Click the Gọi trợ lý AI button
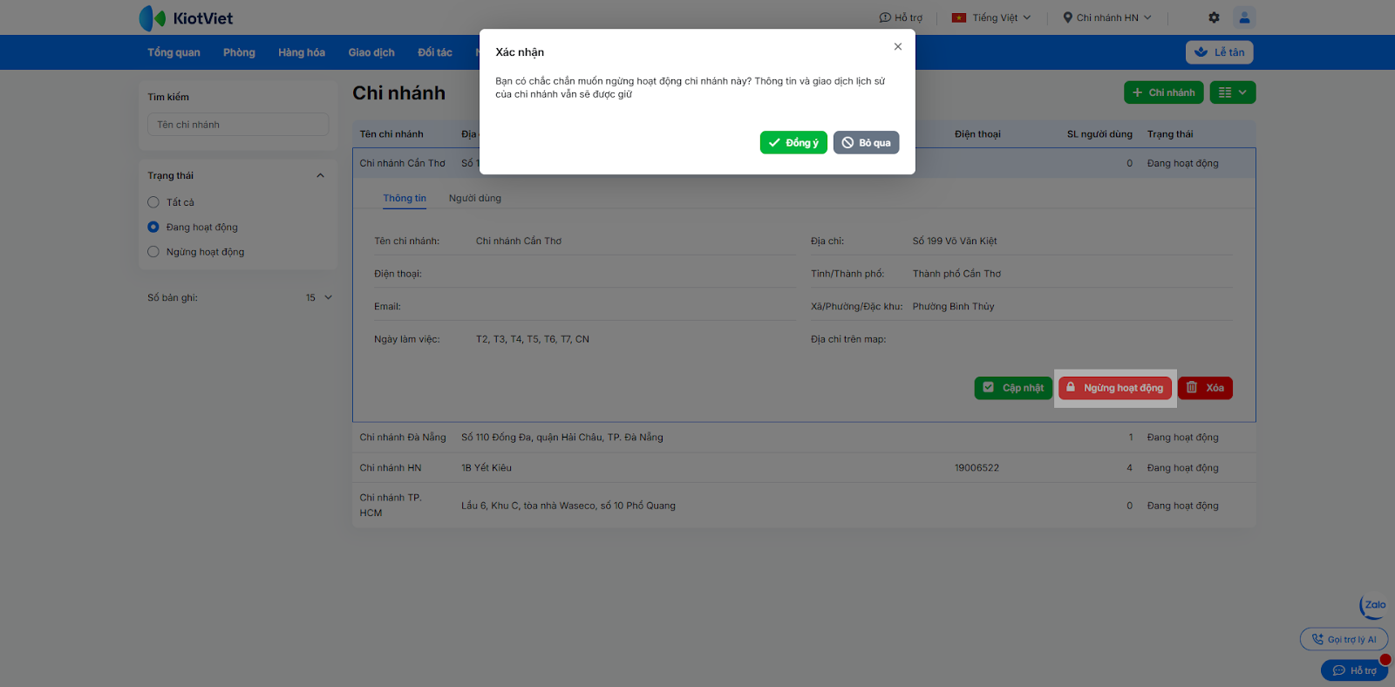This screenshot has width=1395, height=687. coord(1344,639)
